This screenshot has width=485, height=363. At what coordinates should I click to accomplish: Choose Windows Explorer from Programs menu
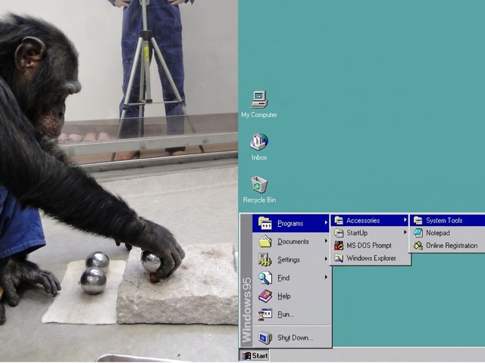(x=371, y=258)
